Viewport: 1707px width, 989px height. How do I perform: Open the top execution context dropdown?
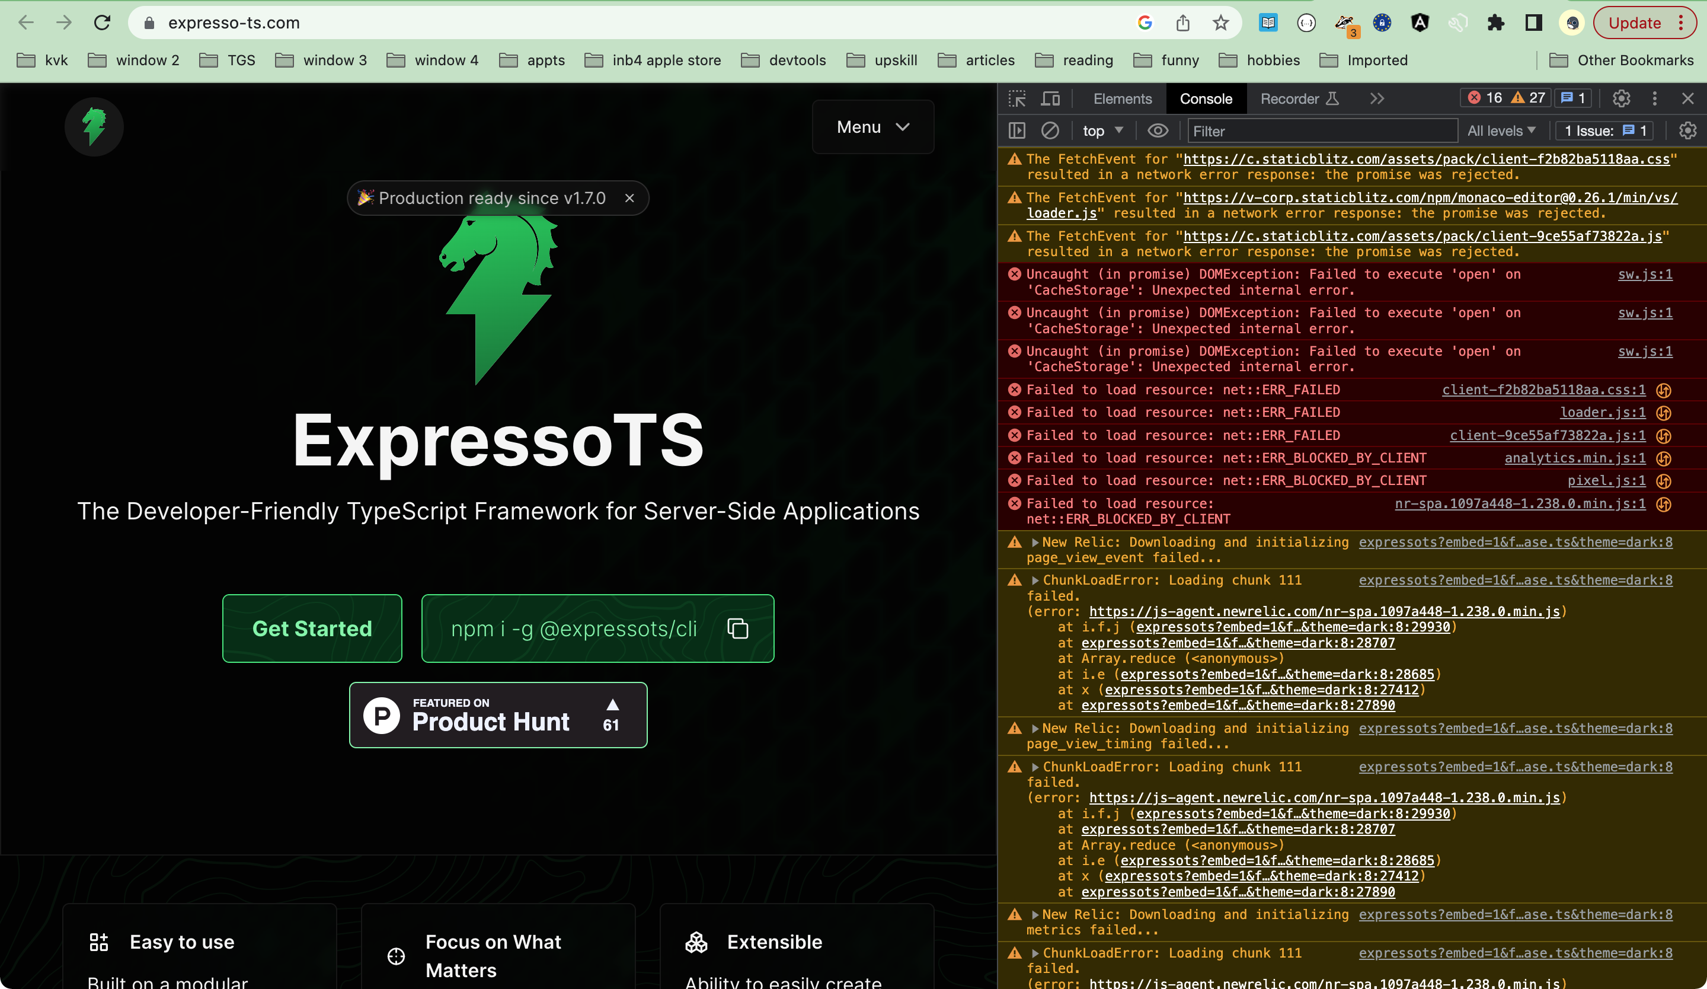tap(1102, 130)
